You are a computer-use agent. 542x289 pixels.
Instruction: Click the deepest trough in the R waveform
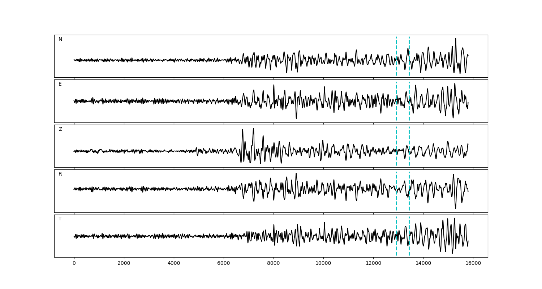(x=455, y=208)
